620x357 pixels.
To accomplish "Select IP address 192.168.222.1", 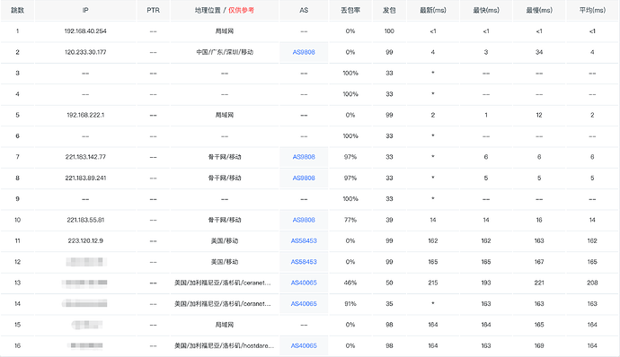I will point(85,115).
